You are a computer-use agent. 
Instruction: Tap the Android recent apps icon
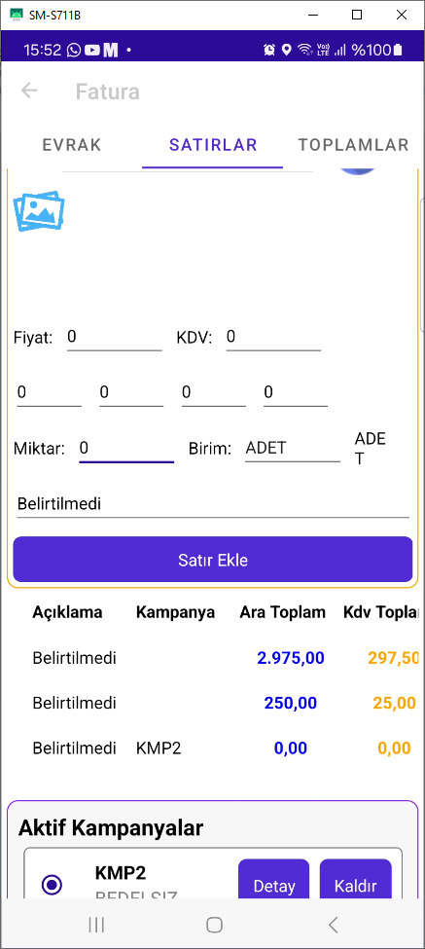click(x=96, y=925)
